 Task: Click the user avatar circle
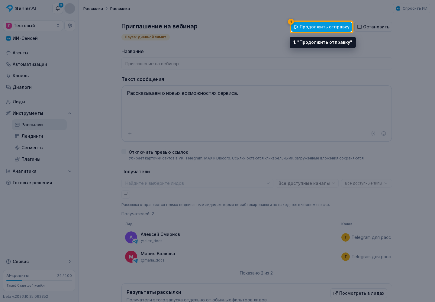coord(70,8)
